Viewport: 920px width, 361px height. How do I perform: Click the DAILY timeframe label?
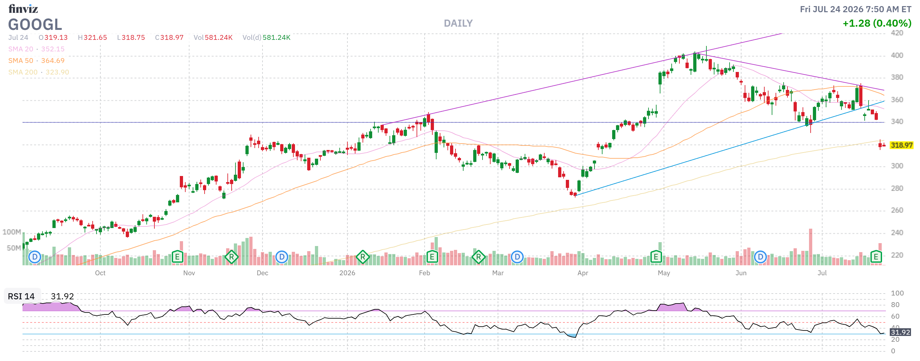[x=458, y=23]
